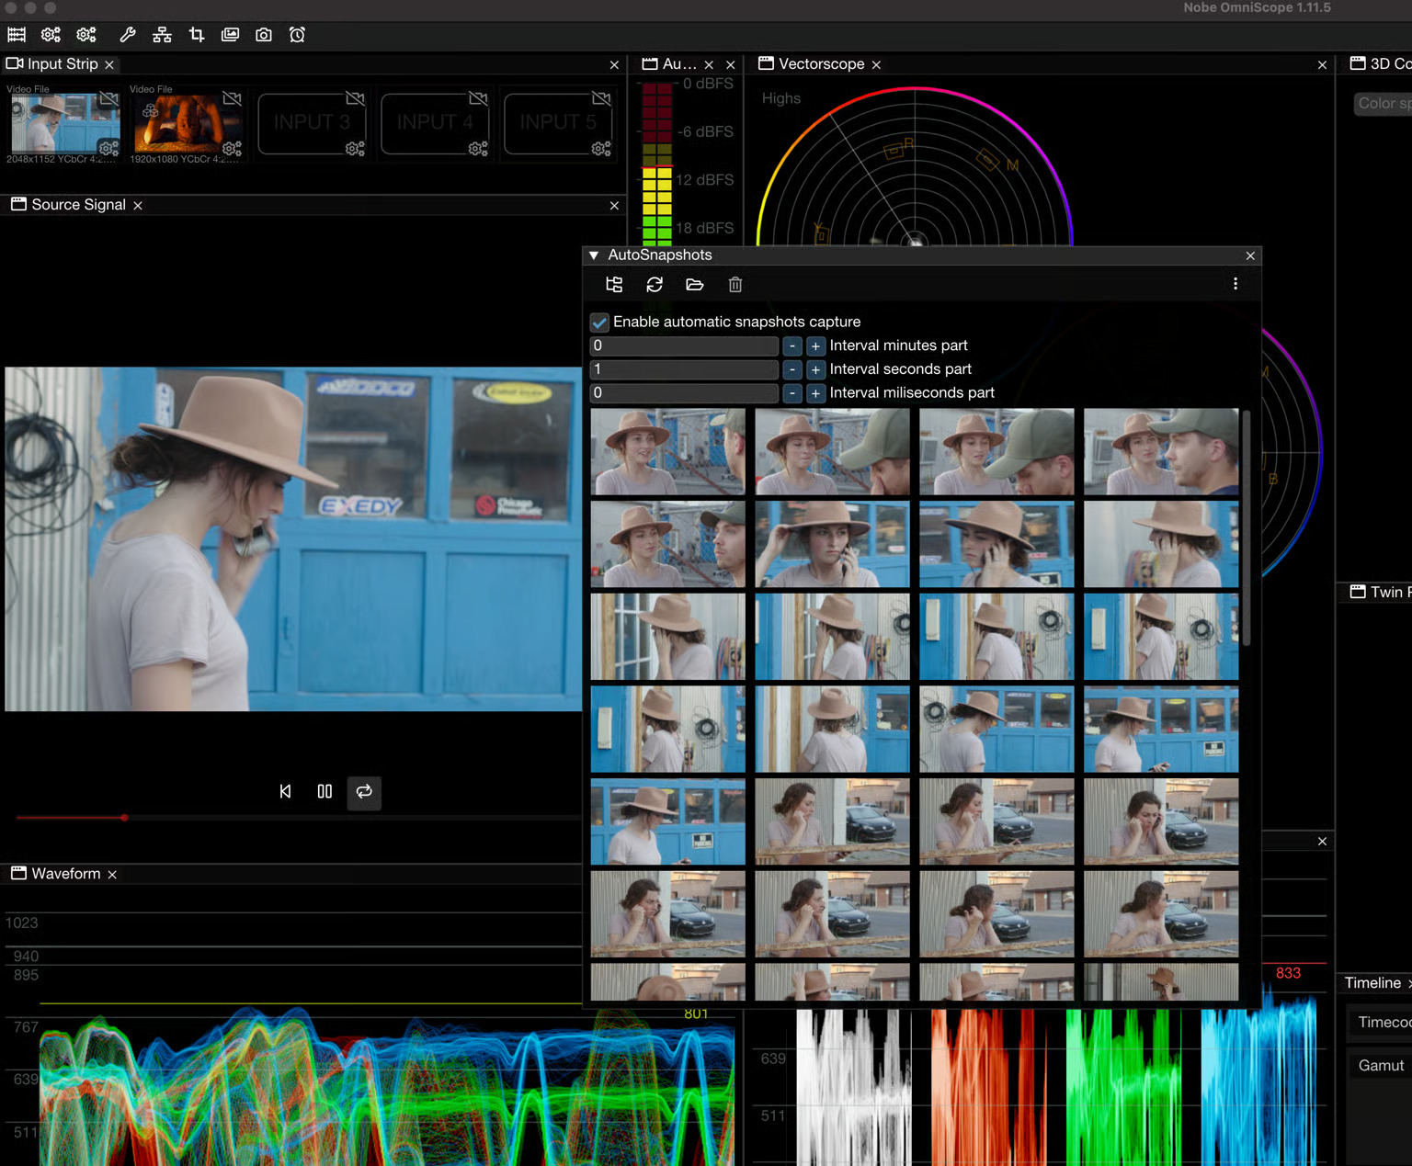Viewport: 1412px width, 1166px height.
Task: Click the playback progress bar
Action: point(298,817)
